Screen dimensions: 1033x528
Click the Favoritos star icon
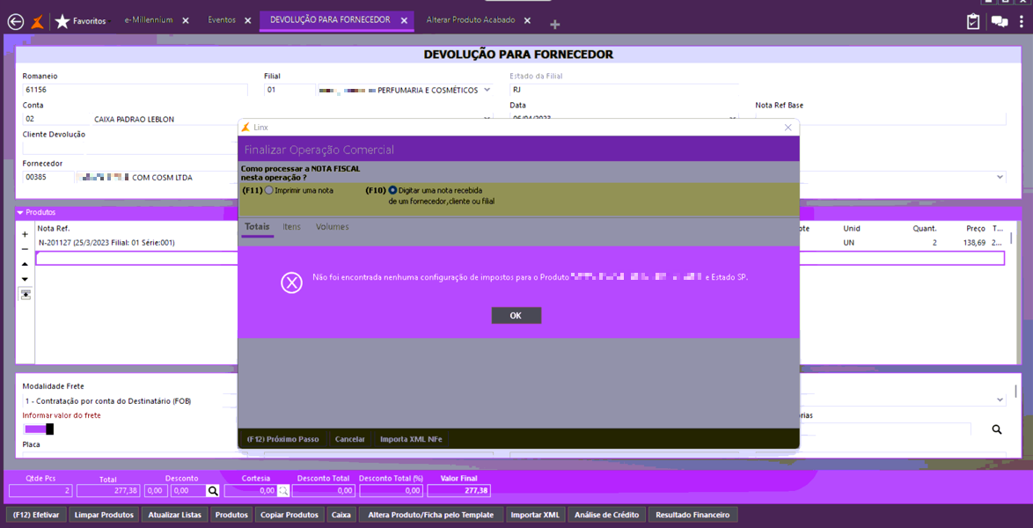point(62,22)
